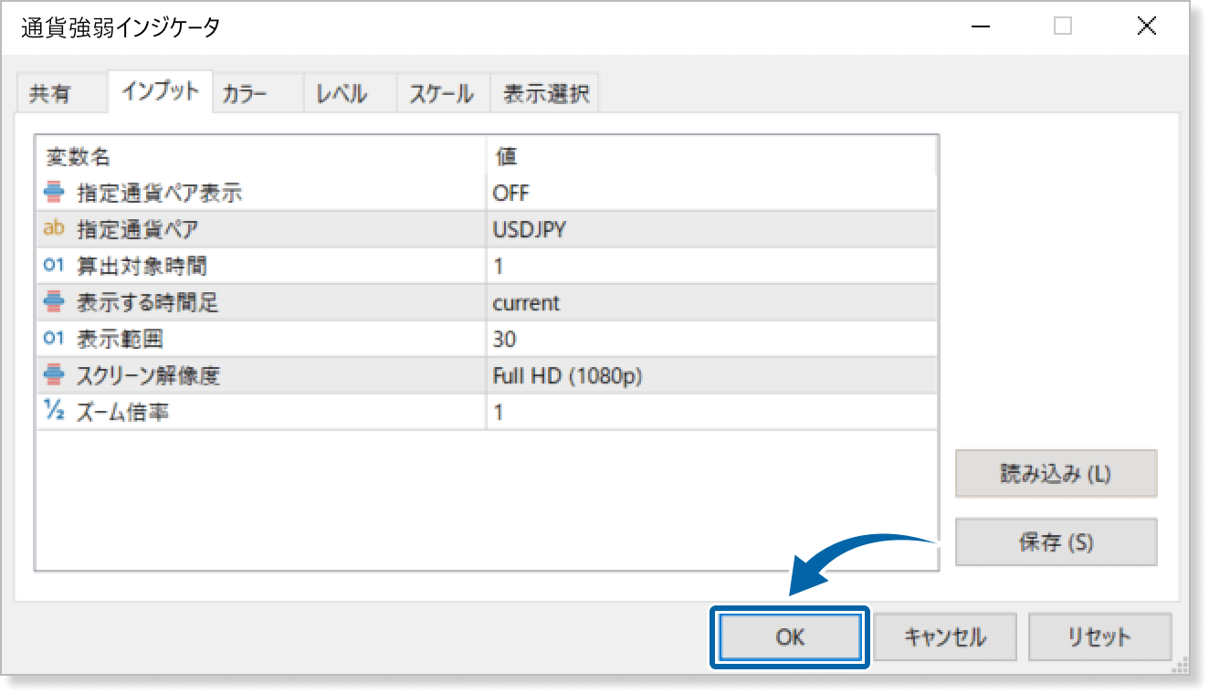Click the enum icon beside 指定通貨ペア表示
1209x694 pixels.
[54, 193]
